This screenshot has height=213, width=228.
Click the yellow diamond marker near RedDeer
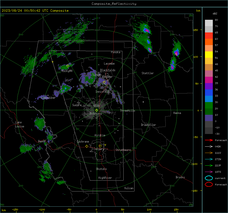click(x=104, y=82)
